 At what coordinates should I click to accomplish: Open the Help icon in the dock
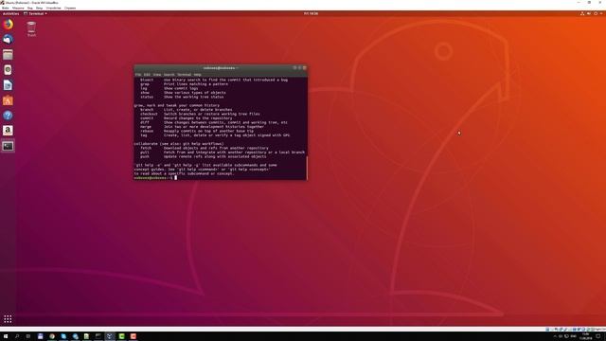click(8, 116)
